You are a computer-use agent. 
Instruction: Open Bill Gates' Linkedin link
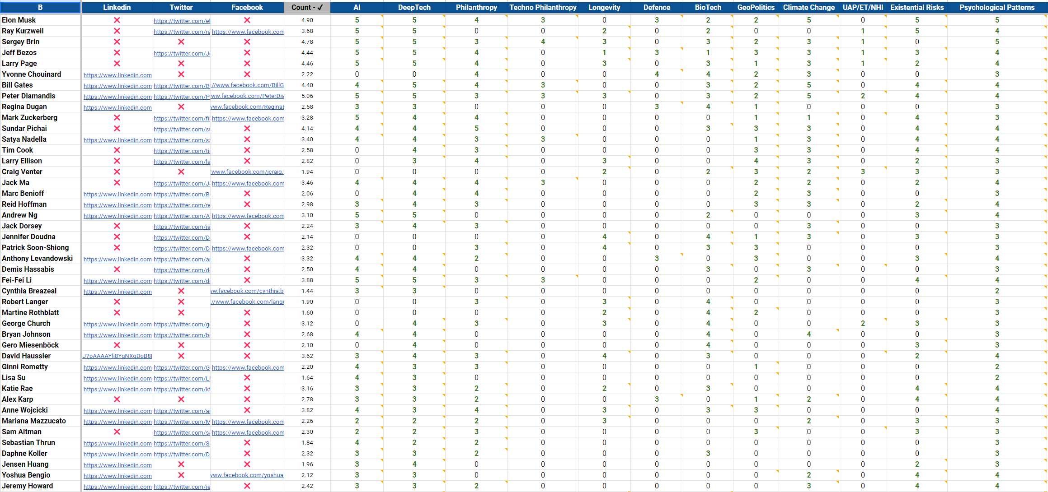pos(117,86)
